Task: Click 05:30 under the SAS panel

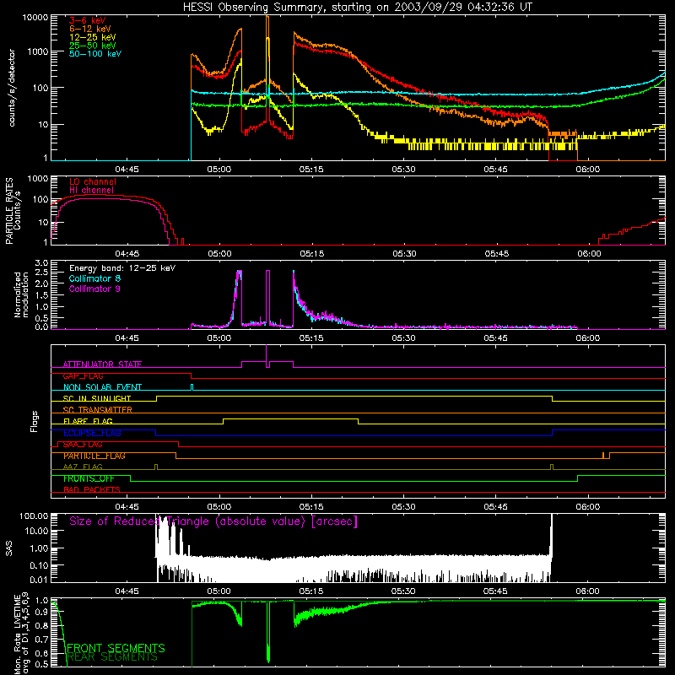Action: click(403, 591)
